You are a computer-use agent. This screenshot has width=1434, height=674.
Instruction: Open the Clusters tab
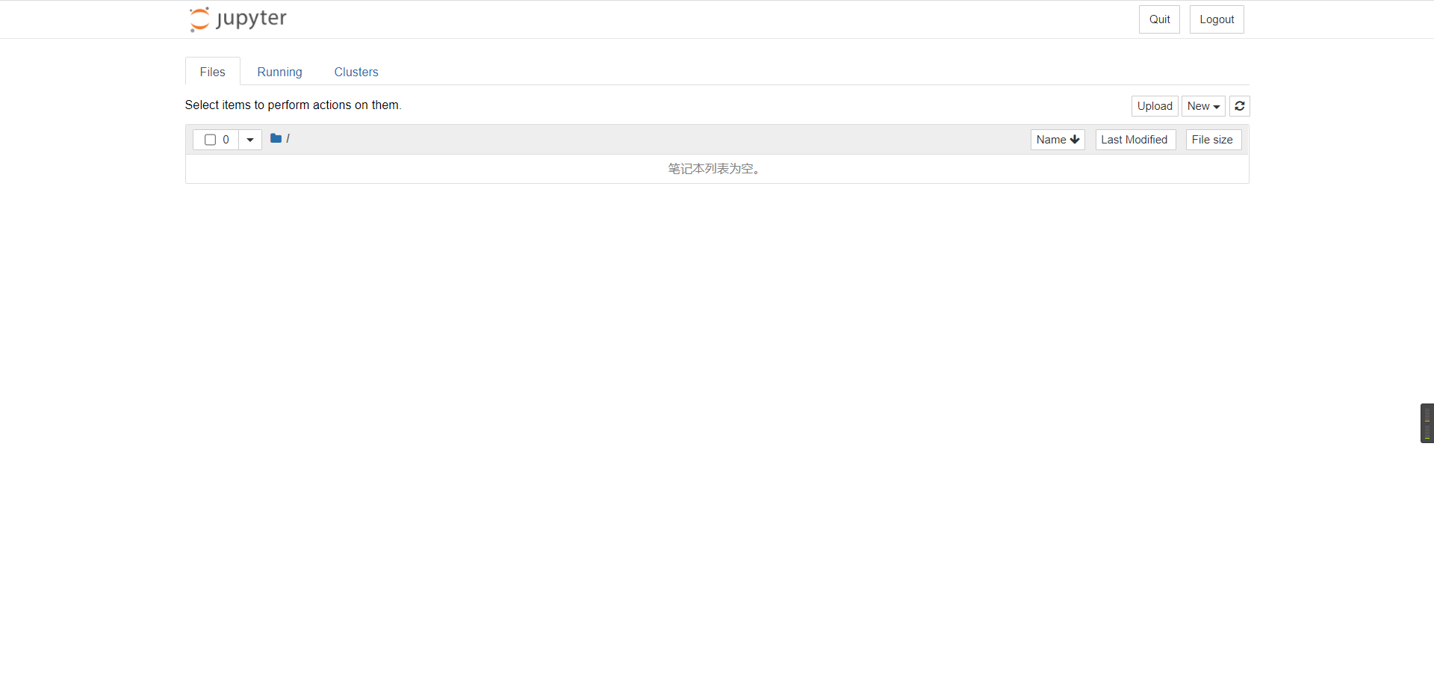pyautogui.click(x=356, y=72)
